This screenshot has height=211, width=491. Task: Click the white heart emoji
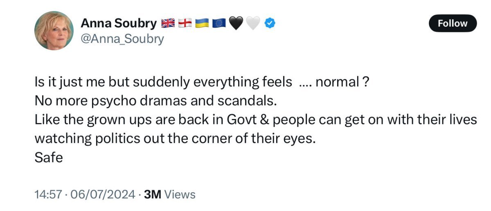(x=253, y=24)
